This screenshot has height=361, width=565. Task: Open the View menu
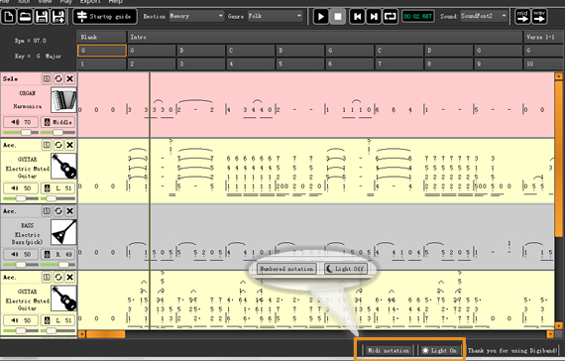click(x=45, y=2)
